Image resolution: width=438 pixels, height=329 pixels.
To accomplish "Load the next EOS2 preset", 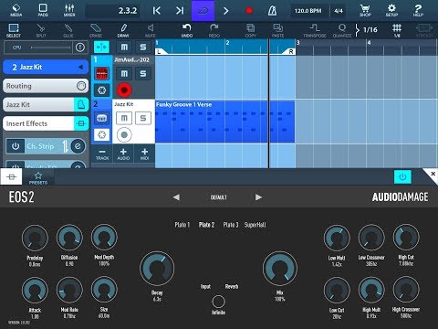I will click(x=258, y=197).
